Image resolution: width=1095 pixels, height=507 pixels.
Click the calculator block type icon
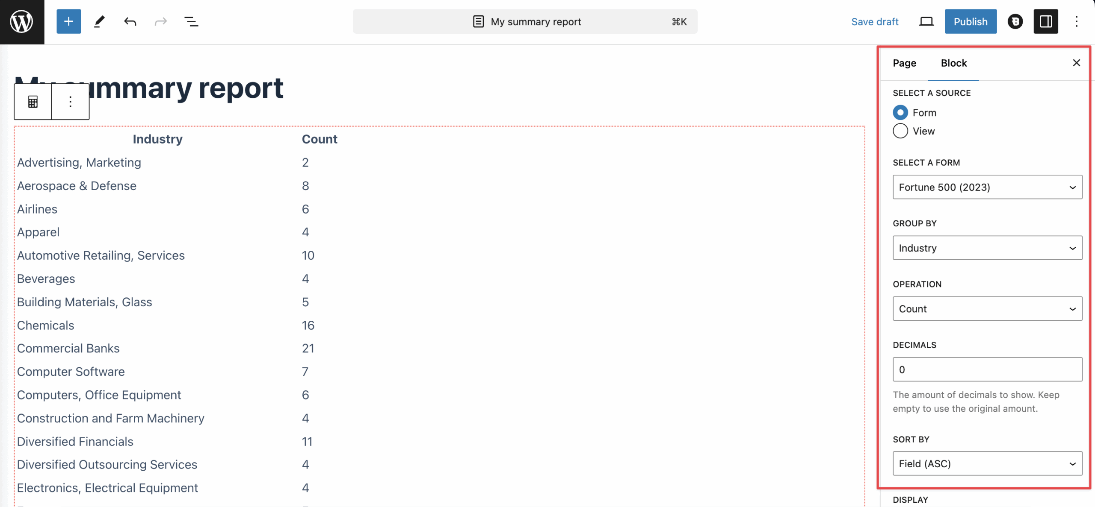coord(33,102)
